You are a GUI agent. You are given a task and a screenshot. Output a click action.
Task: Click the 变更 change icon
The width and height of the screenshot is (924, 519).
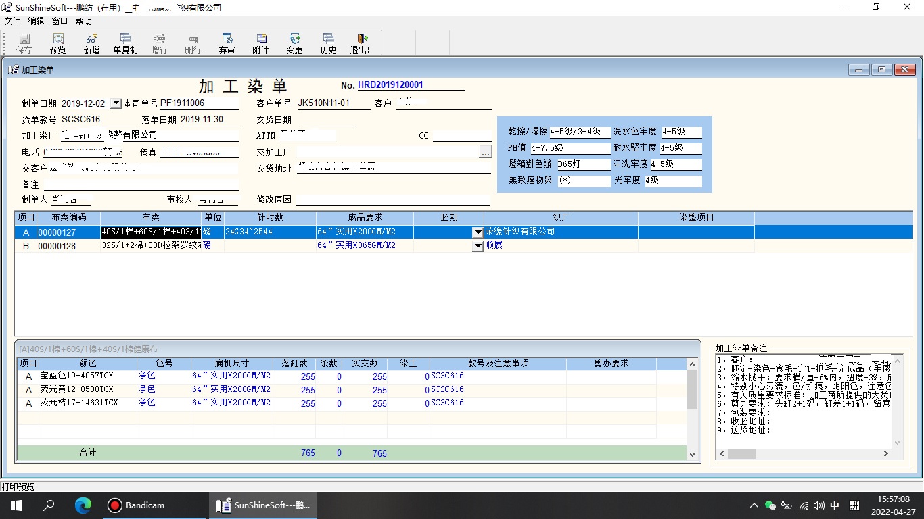(x=294, y=44)
